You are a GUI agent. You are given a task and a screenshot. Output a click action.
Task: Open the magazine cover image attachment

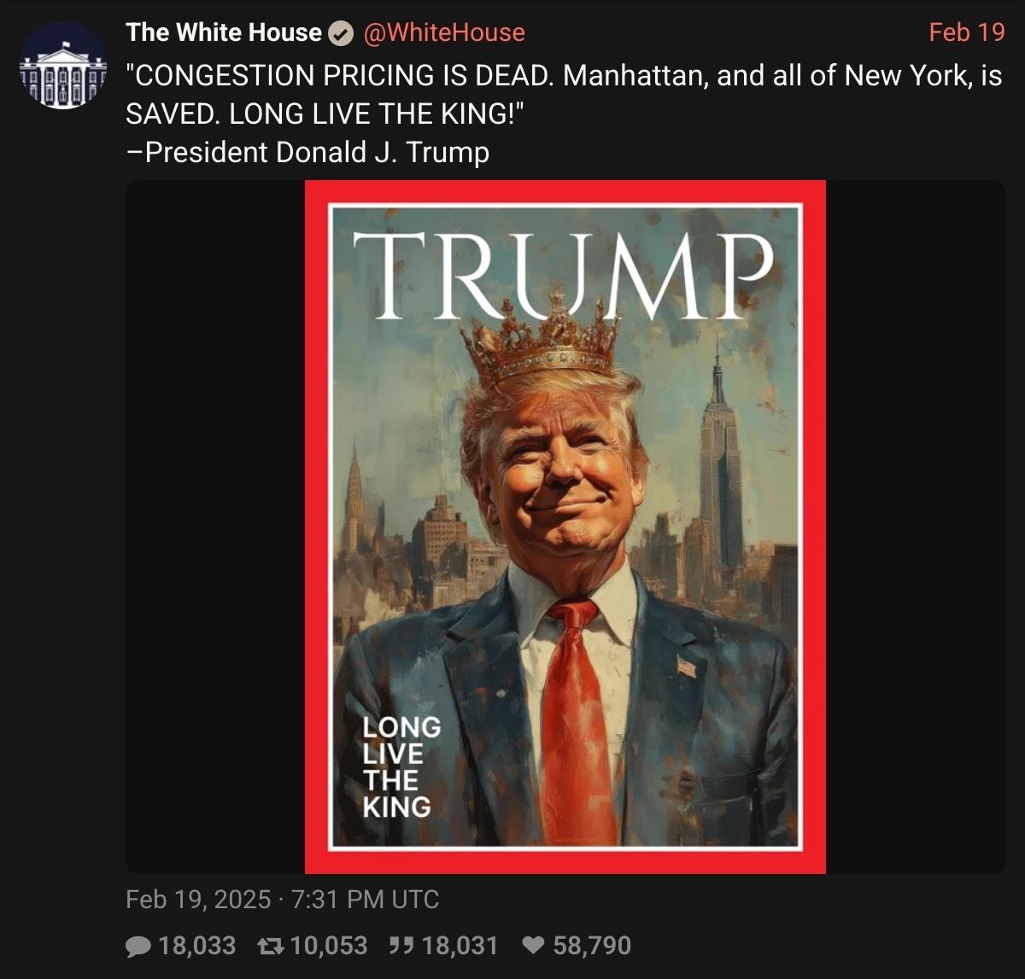pos(565,527)
